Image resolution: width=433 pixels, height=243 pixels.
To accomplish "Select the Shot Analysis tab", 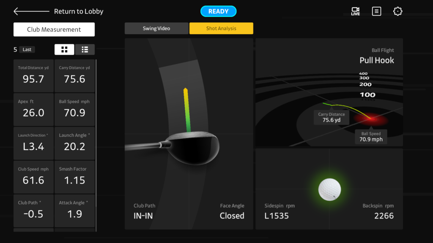I will [x=221, y=28].
